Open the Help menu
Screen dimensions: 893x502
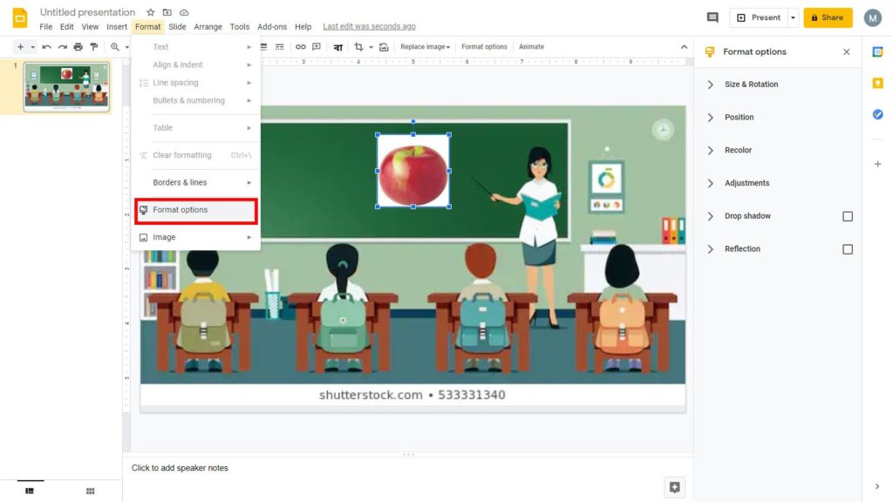[x=303, y=27]
